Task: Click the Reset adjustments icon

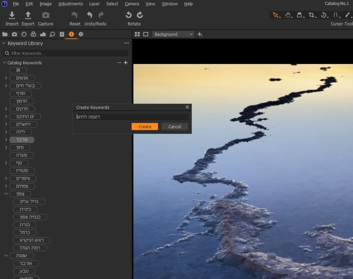Action: 75,16
